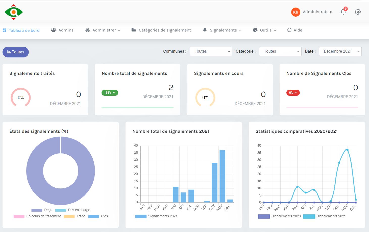Image resolution: width=369 pixels, height=232 pixels.
Task: Click the question mark Aide icon
Action: [289, 30]
